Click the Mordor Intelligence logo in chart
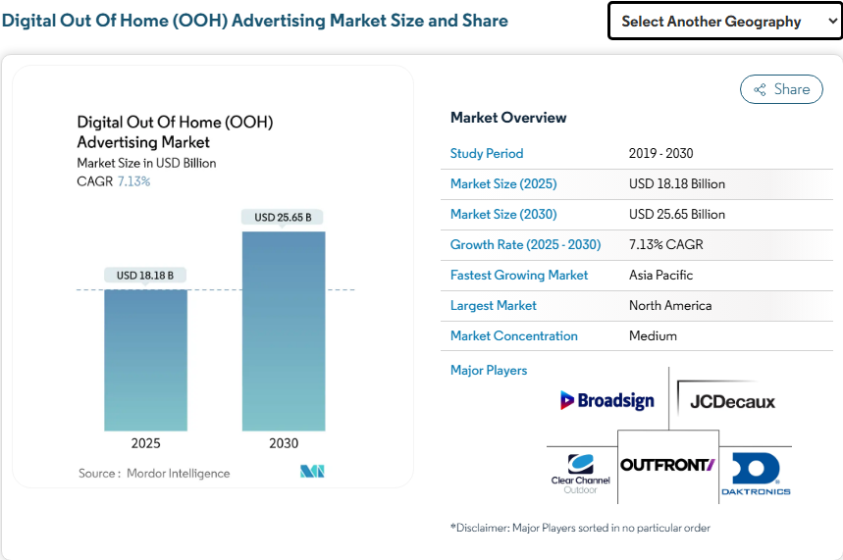Screen dimensions: 843x560 tap(312, 473)
